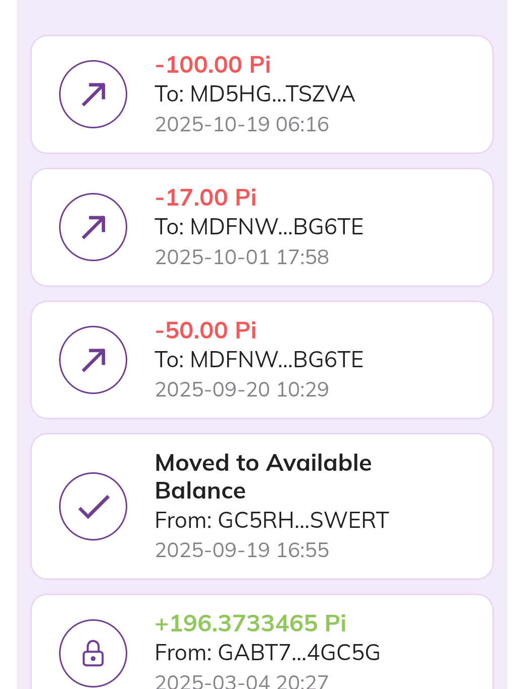
Task: Tap recipient address MD5HG...TSZVA
Action: [x=254, y=94]
